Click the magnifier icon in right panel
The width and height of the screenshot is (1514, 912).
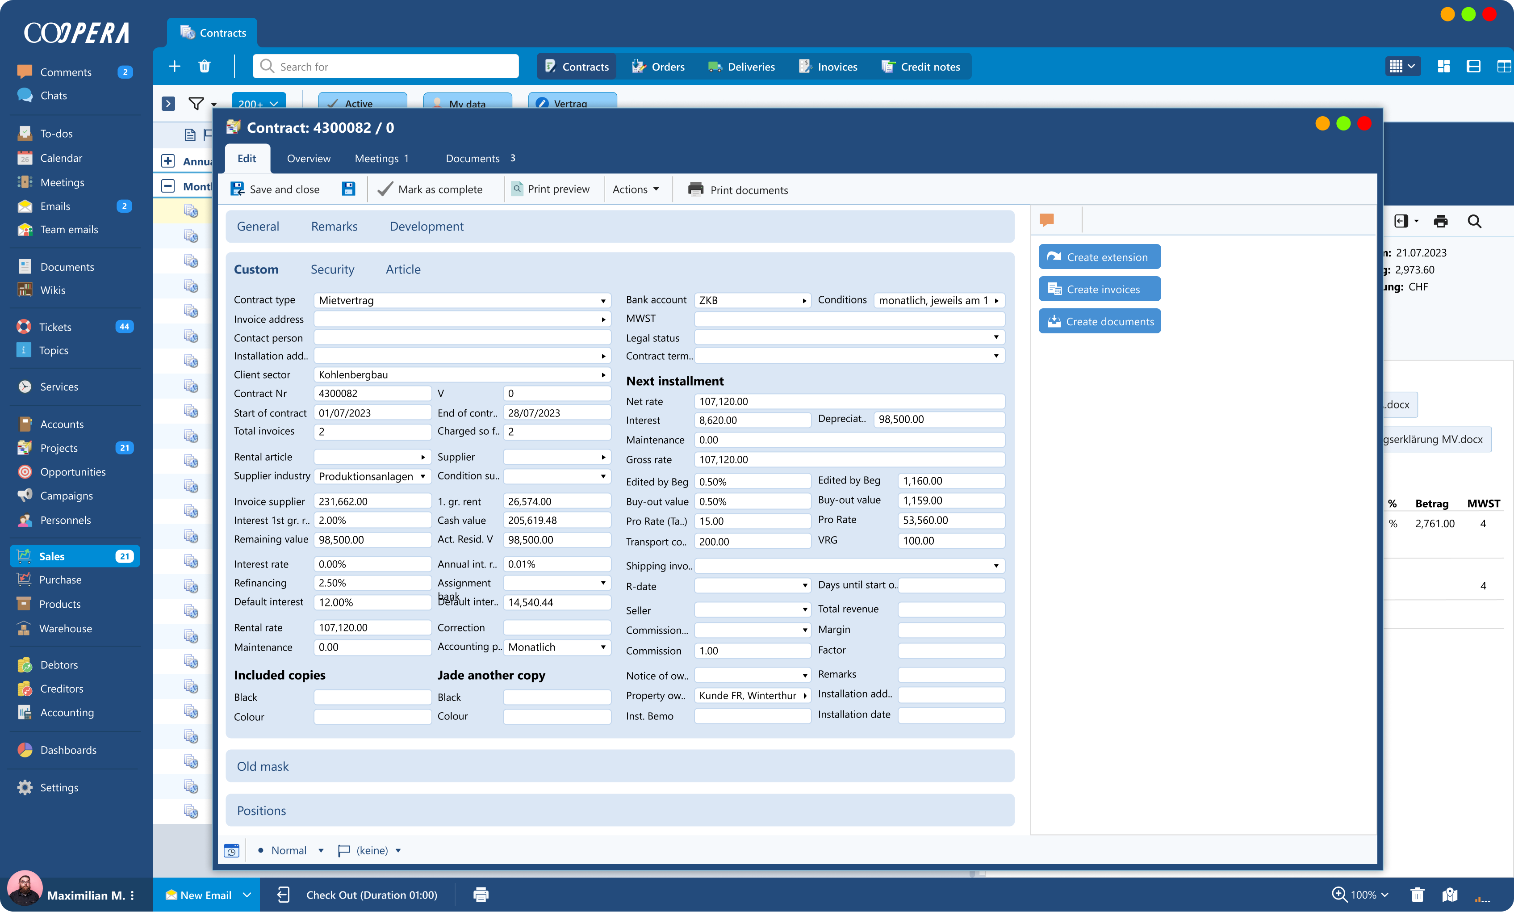(1474, 221)
